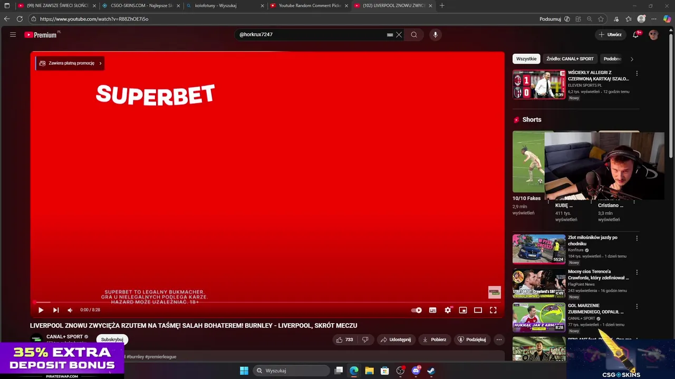This screenshot has height=379, width=675.
Task: Open a new browser tab
Action: pyautogui.click(x=442, y=6)
